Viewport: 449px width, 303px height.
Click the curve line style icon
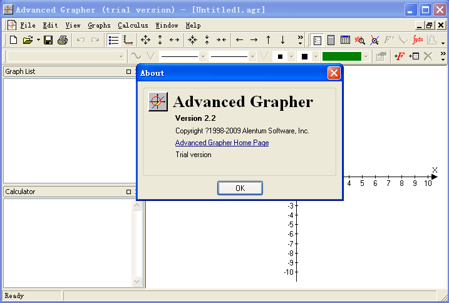coord(136,56)
